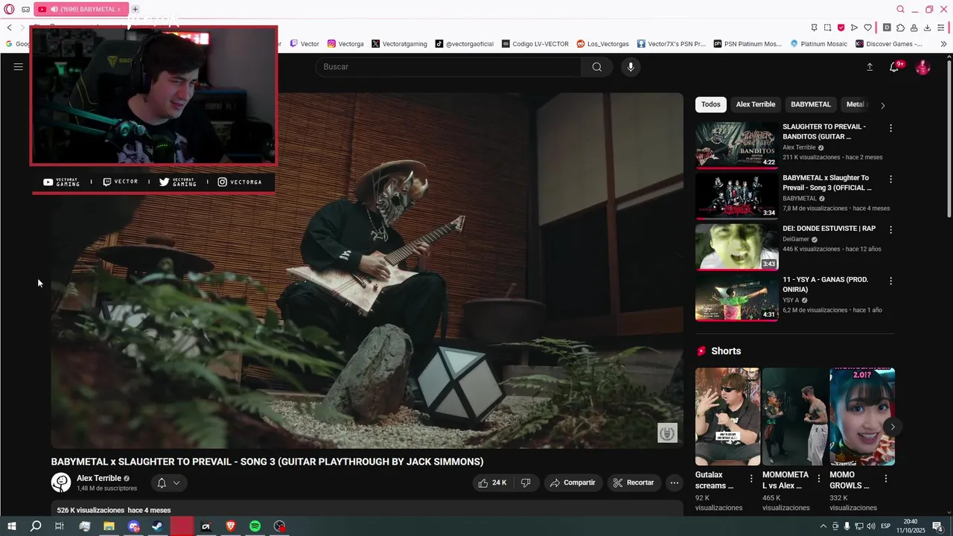Click the Opera snapshot capture icon
Screen dimensions: 953x536
pyautogui.click(x=827, y=28)
